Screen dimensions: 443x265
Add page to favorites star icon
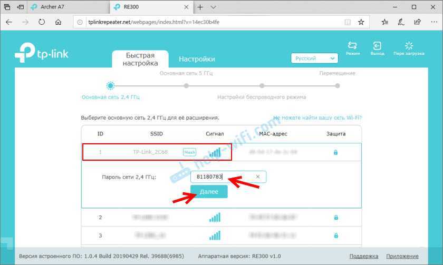click(x=361, y=22)
